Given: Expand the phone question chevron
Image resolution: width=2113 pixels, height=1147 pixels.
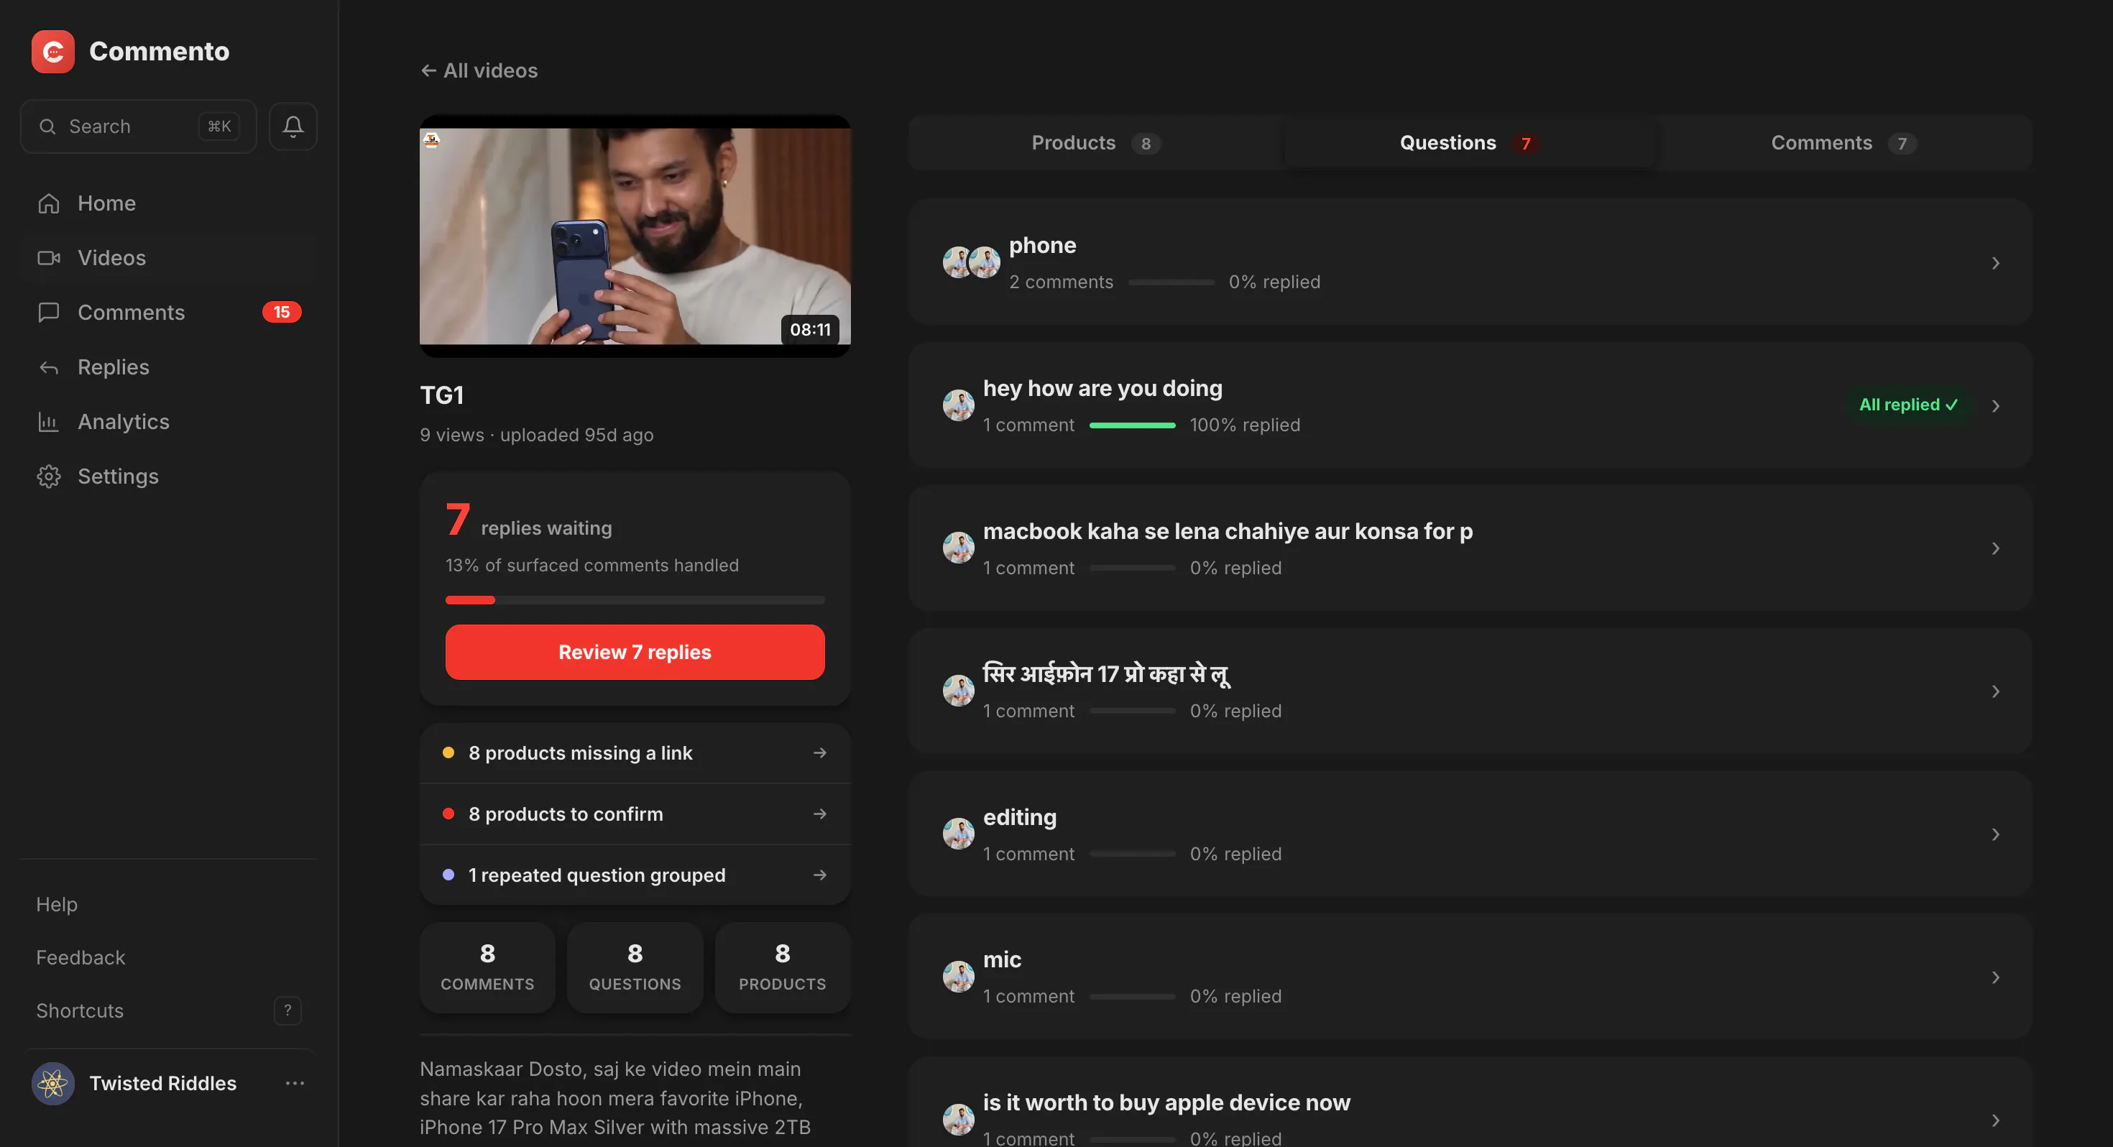Looking at the screenshot, I should click(x=1996, y=262).
